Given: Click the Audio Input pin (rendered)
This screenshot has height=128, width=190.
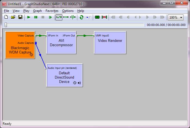Looking at the screenshot, I should tap(46, 68).
